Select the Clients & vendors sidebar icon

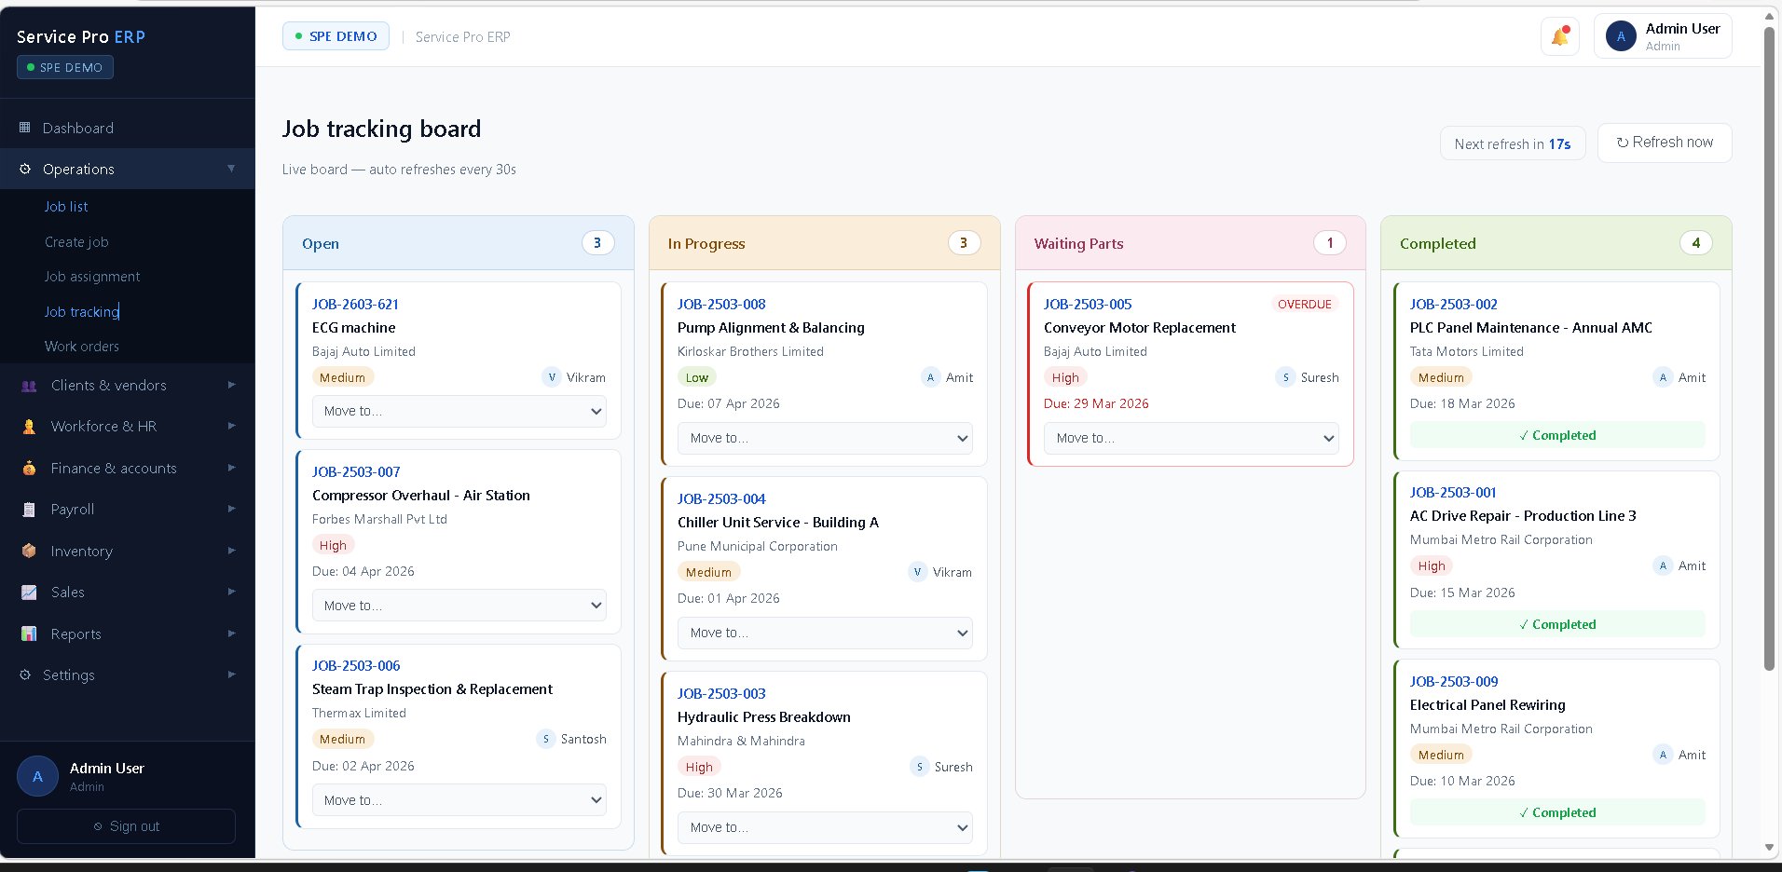[x=28, y=385]
